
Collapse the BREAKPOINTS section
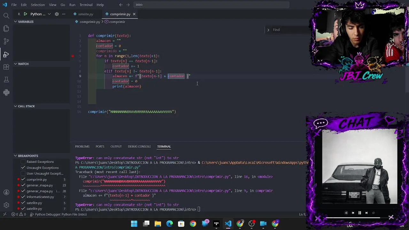tap(28, 156)
